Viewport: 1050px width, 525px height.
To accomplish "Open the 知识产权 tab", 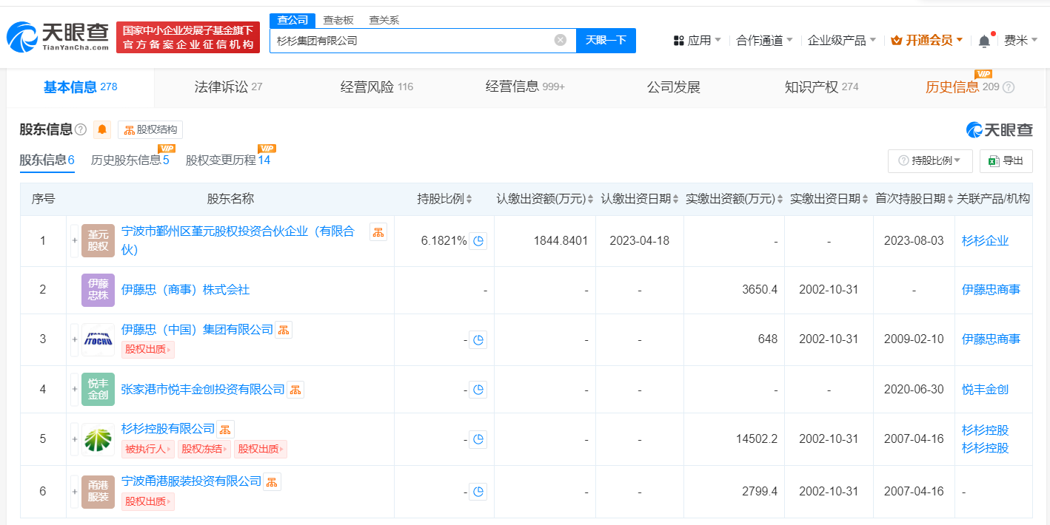I will [x=822, y=87].
